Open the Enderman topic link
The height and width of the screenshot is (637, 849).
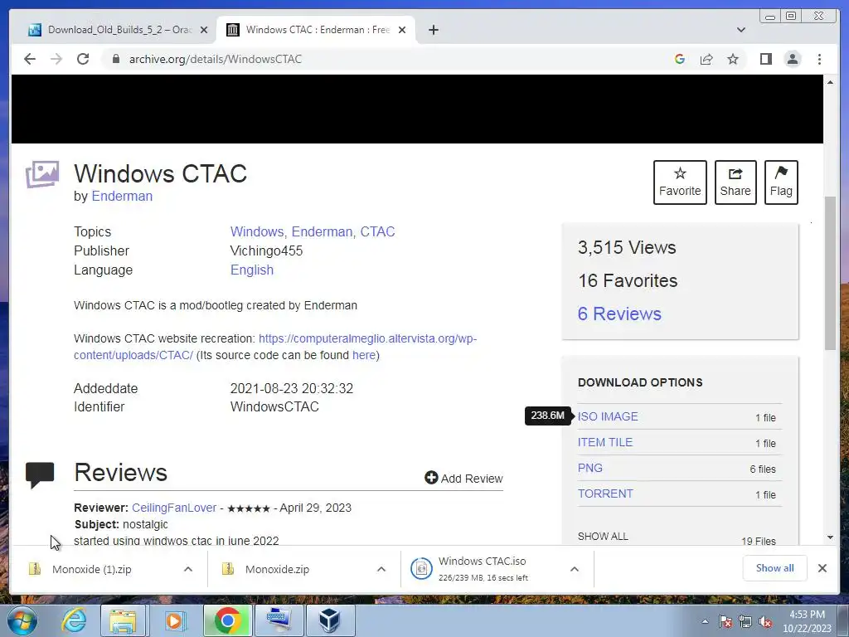click(322, 232)
